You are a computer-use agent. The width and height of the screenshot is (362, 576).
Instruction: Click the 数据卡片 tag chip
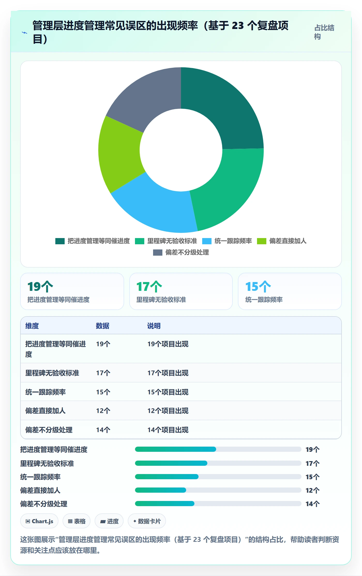(147, 521)
